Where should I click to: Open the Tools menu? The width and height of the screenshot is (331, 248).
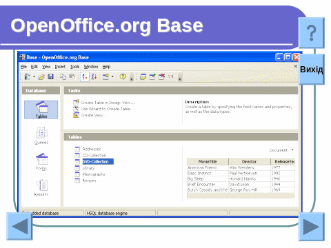[74, 67]
